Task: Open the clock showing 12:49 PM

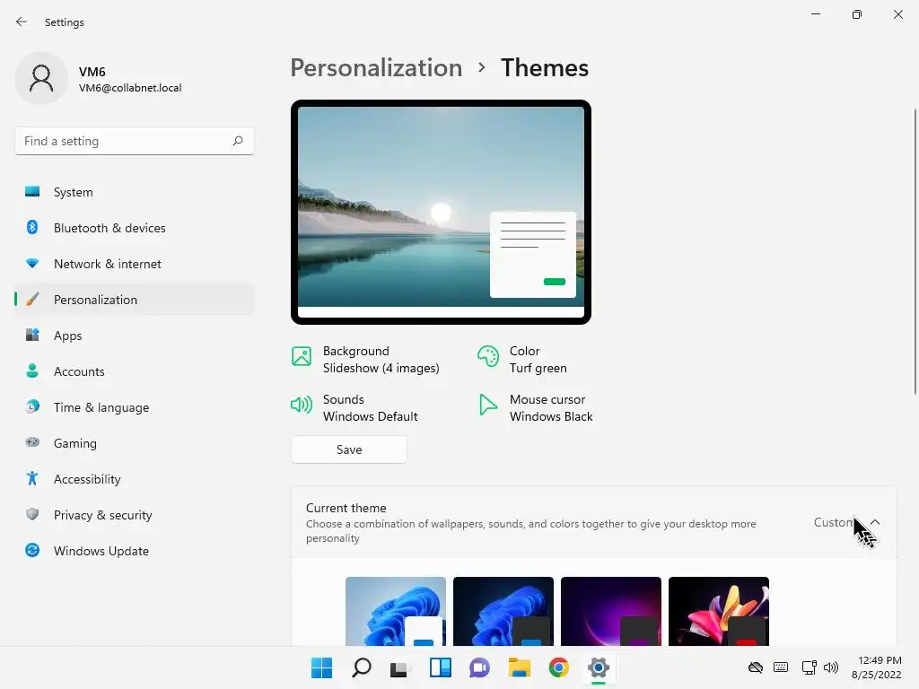Action: tap(876, 667)
